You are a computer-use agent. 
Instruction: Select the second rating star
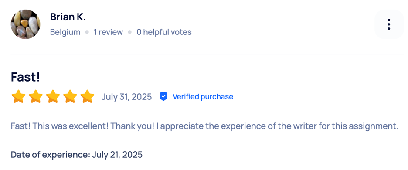click(x=36, y=97)
